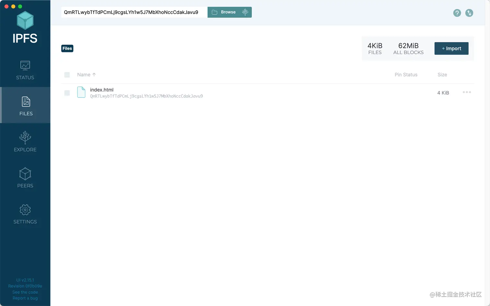Viewport: 490px width, 306px height.
Task: Open the Settings gear icon
Action: coord(25,210)
